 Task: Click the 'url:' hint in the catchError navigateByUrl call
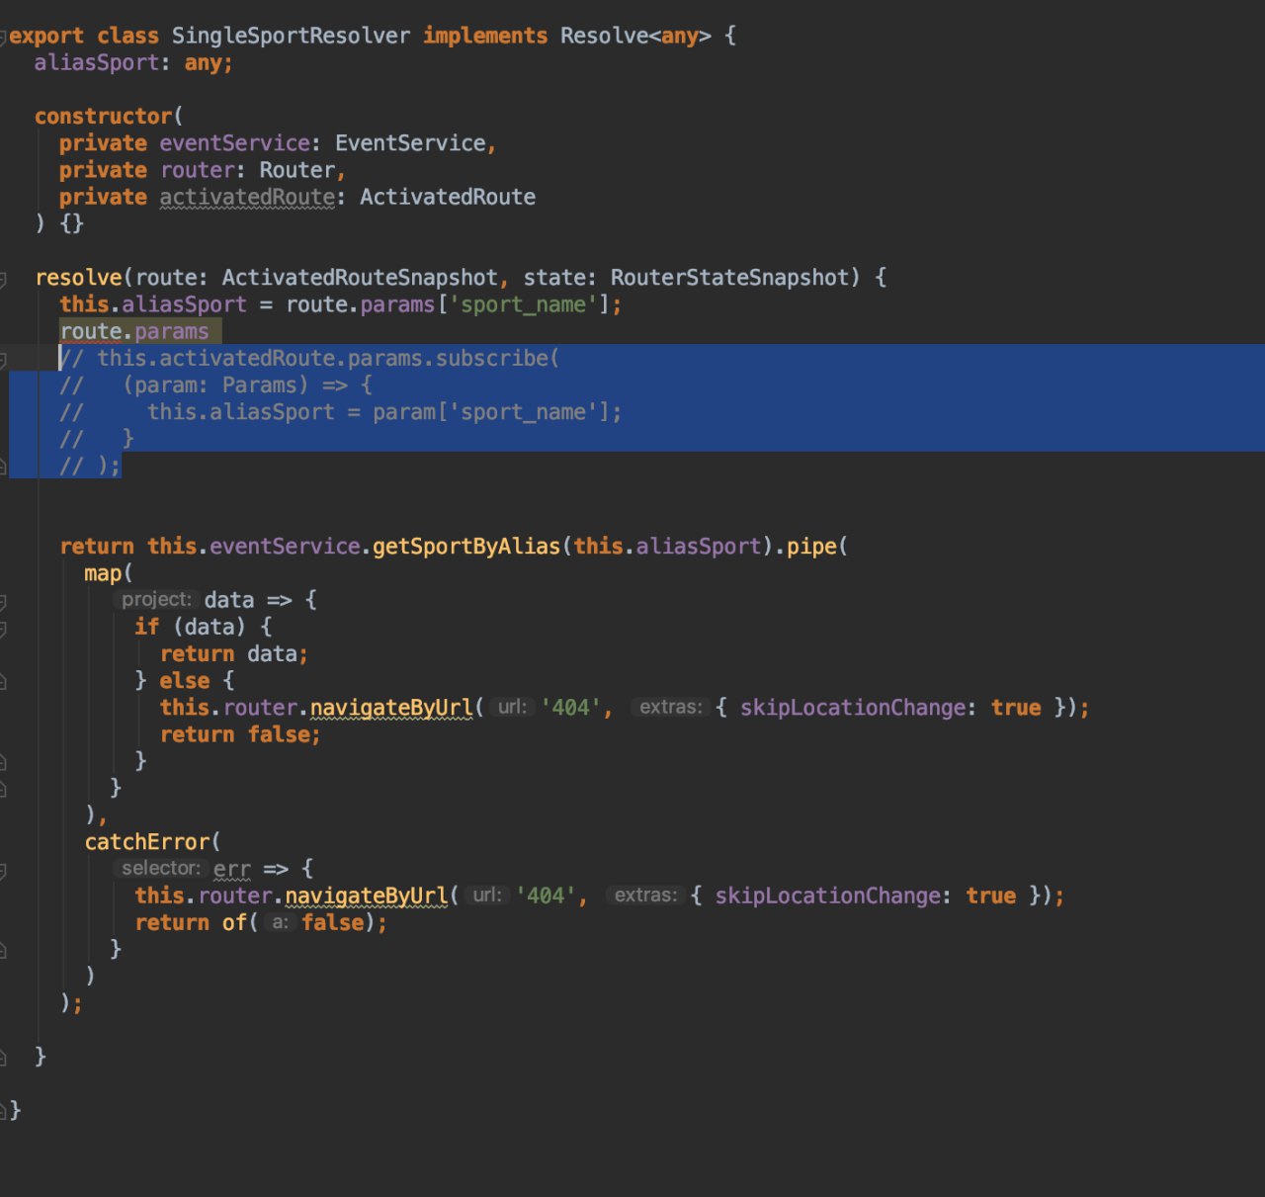pos(486,896)
